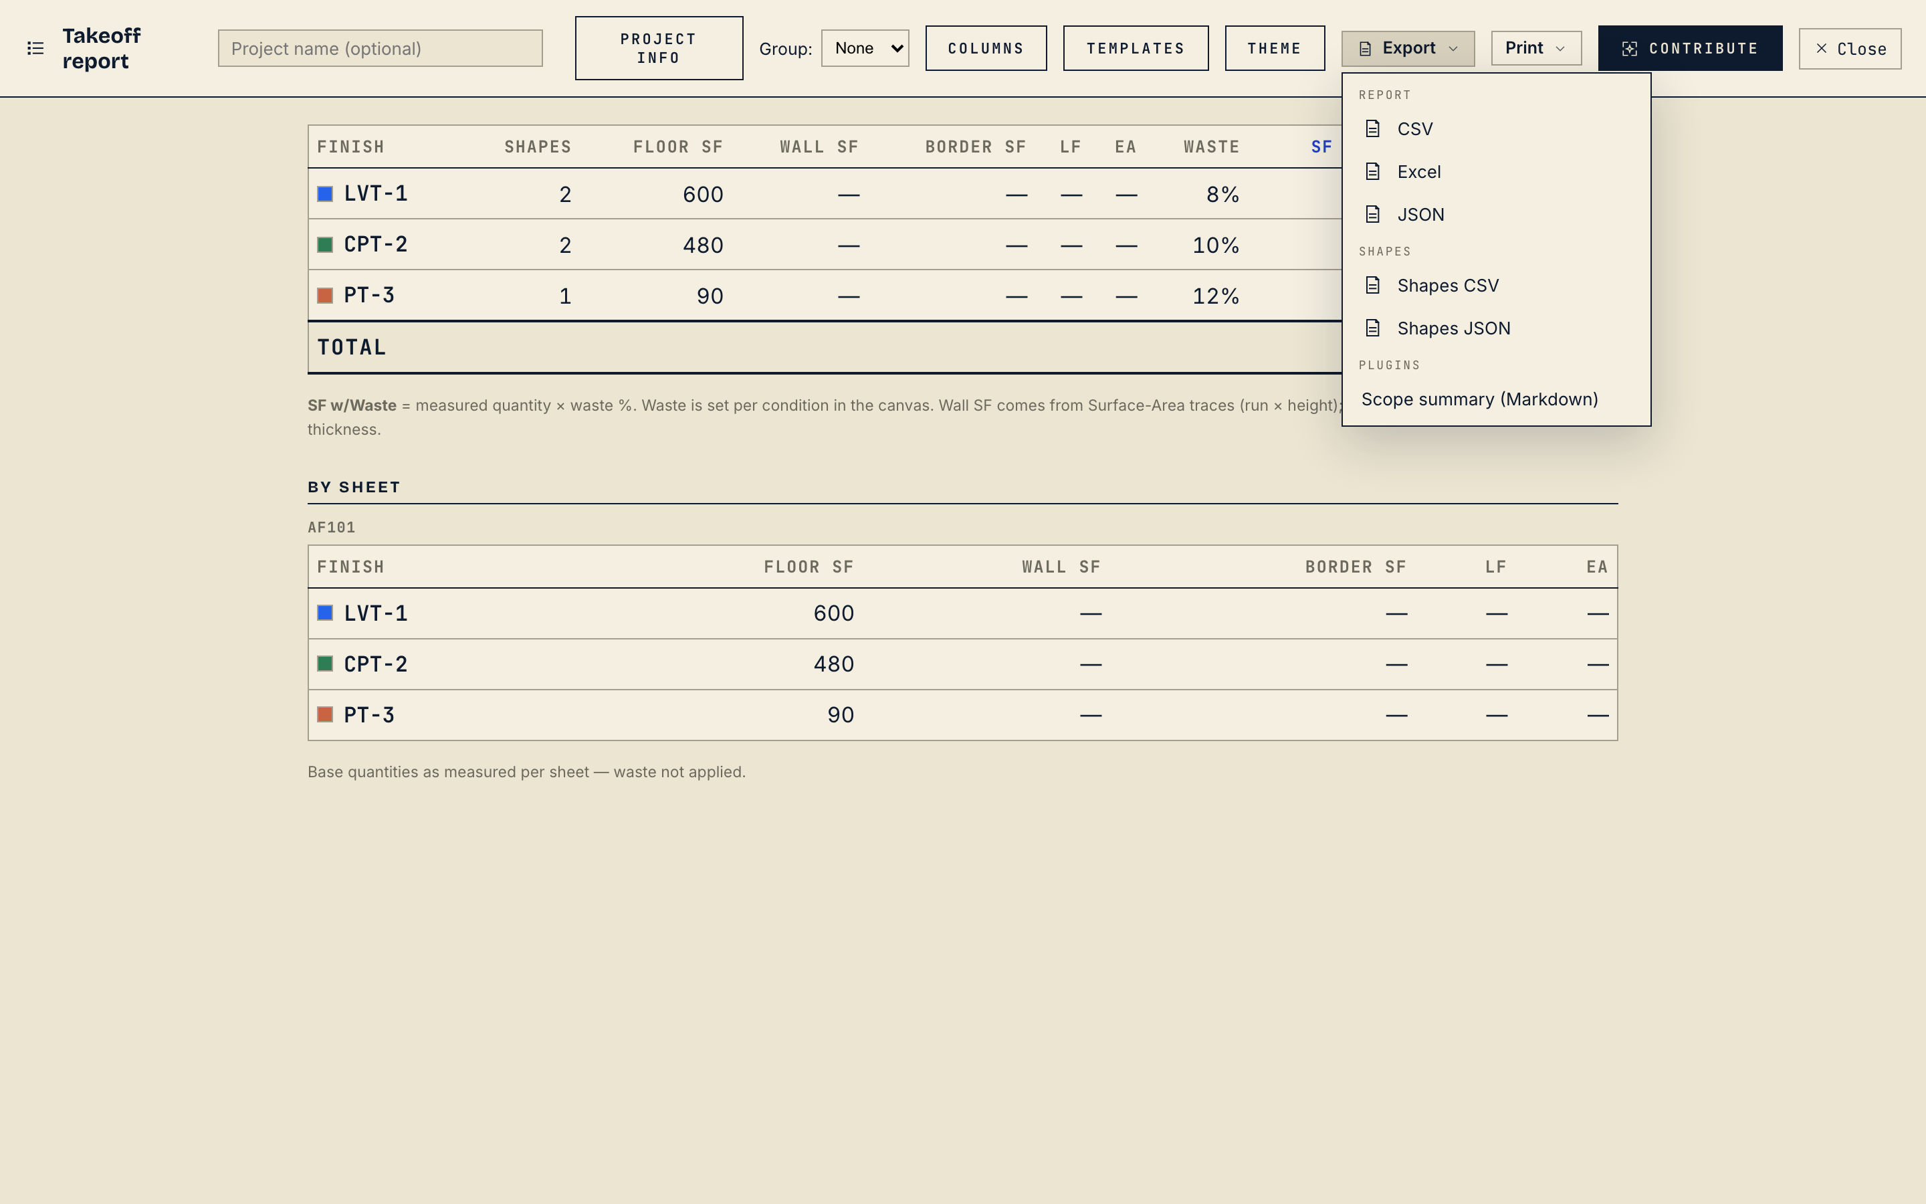Image resolution: width=1926 pixels, height=1204 pixels.
Task: Choose CSV report export
Action: [x=1496, y=129]
